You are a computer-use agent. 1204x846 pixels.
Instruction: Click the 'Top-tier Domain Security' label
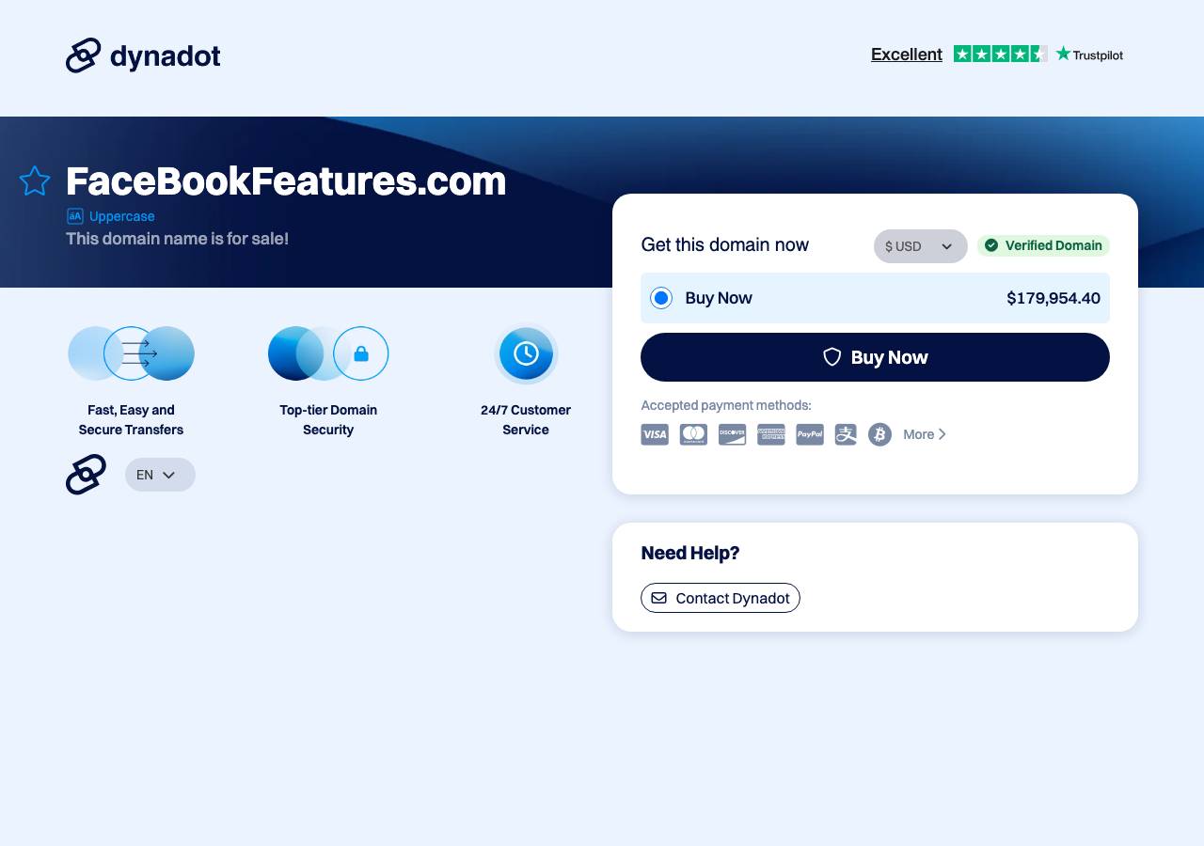point(328,420)
